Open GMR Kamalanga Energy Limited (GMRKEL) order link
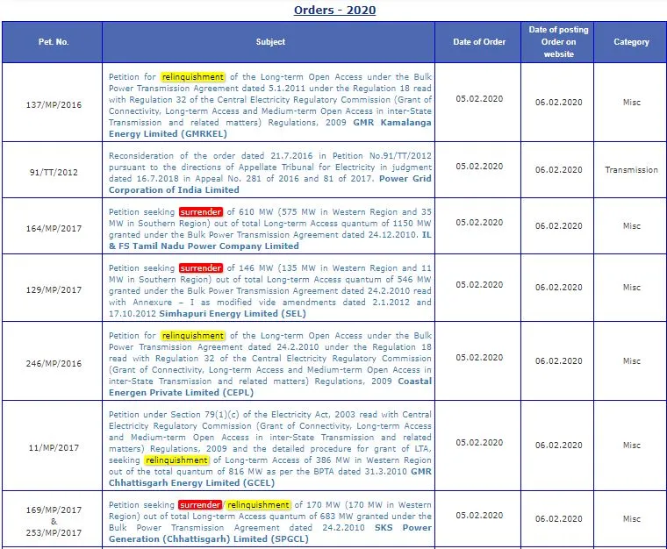 click(x=270, y=128)
